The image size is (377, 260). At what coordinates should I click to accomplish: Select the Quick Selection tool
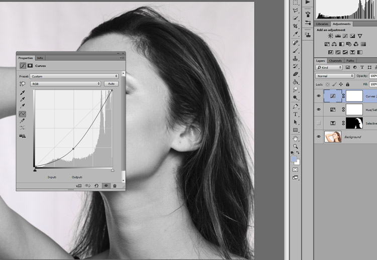pyautogui.click(x=295, y=18)
